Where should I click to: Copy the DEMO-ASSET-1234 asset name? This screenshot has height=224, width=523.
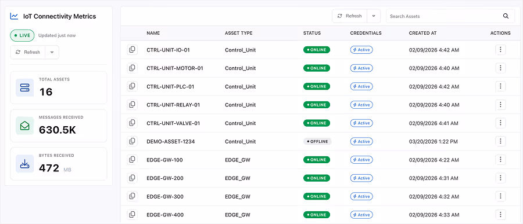pyautogui.click(x=132, y=141)
